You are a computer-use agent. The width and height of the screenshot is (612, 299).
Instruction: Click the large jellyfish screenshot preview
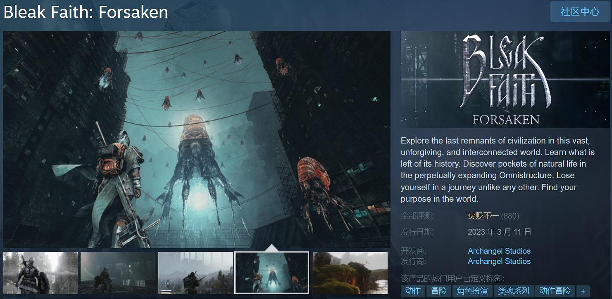[196, 139]
